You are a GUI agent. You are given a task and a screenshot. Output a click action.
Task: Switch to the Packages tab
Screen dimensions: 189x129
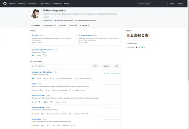(73, 25)
